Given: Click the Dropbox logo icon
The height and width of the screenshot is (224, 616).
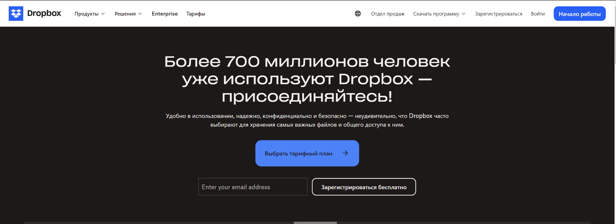Looking at the screenshot, I should click(x=16, y=14).
